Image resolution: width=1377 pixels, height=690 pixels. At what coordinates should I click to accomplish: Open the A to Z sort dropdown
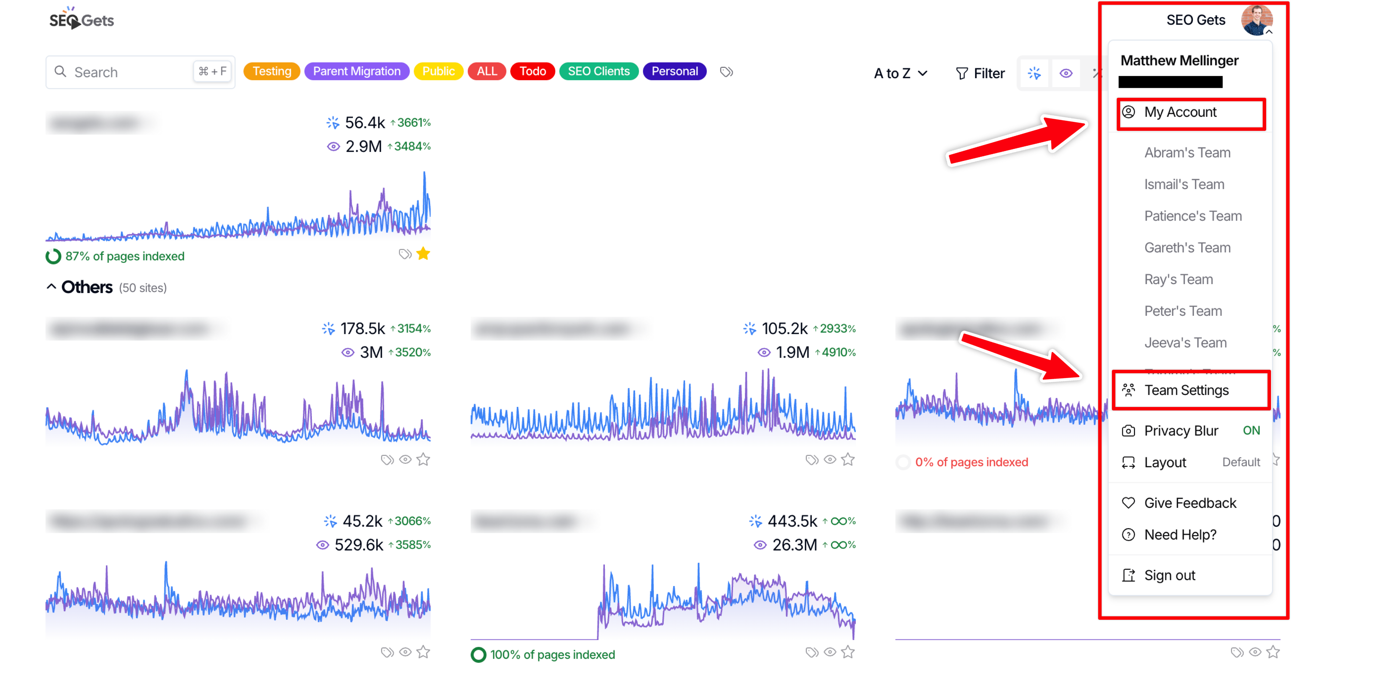coord(900,73)
